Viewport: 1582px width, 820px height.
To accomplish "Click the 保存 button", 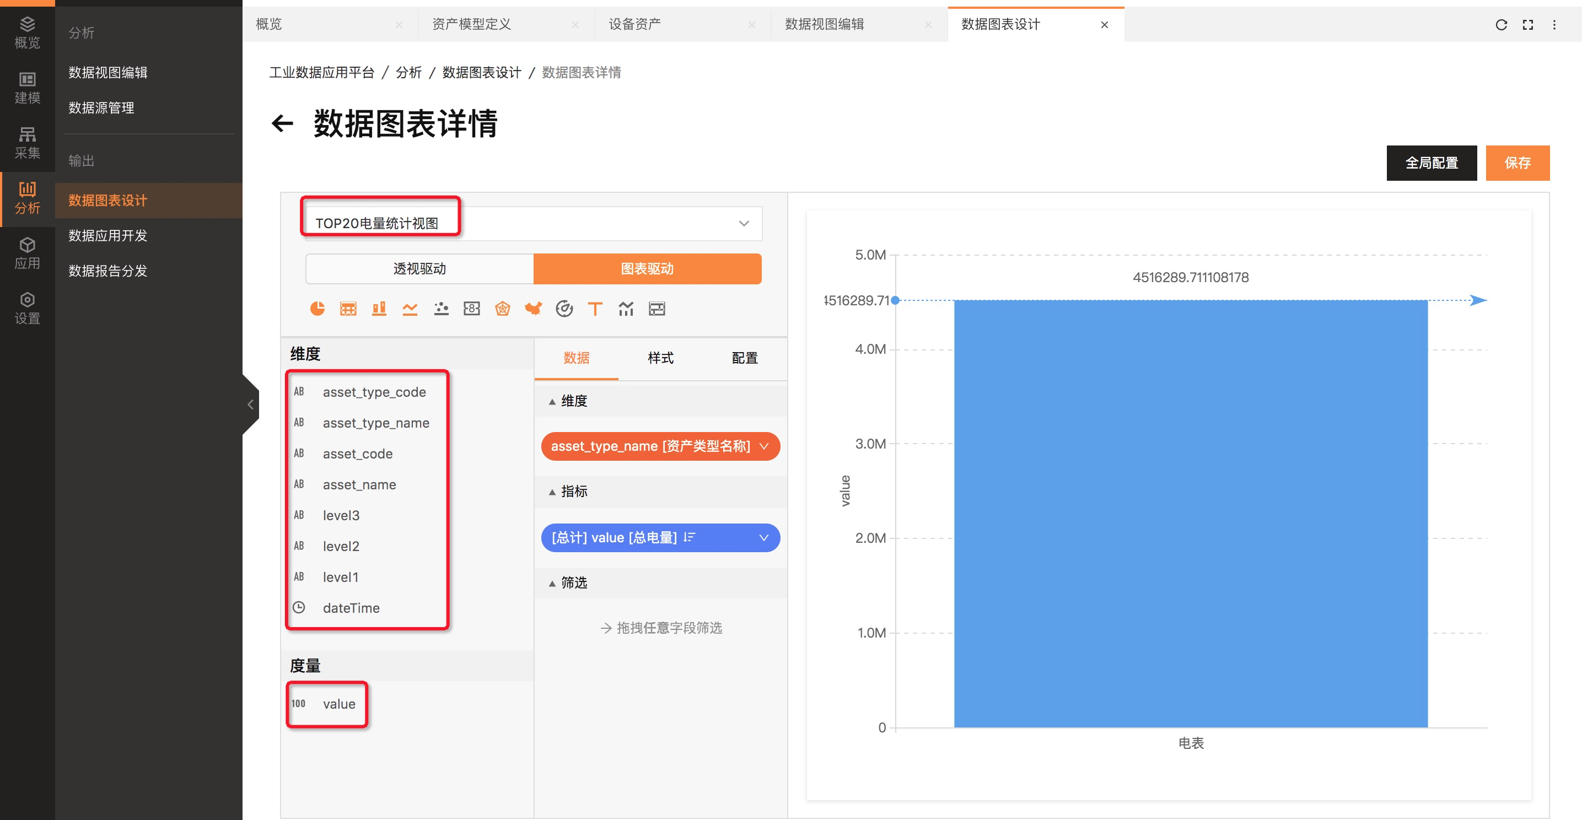I will 1518,163.
